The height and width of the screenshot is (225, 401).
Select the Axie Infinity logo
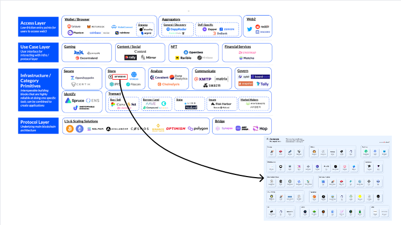pos(79,52)
